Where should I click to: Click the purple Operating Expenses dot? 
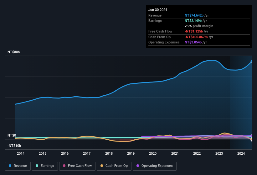[x=138, y=166]
